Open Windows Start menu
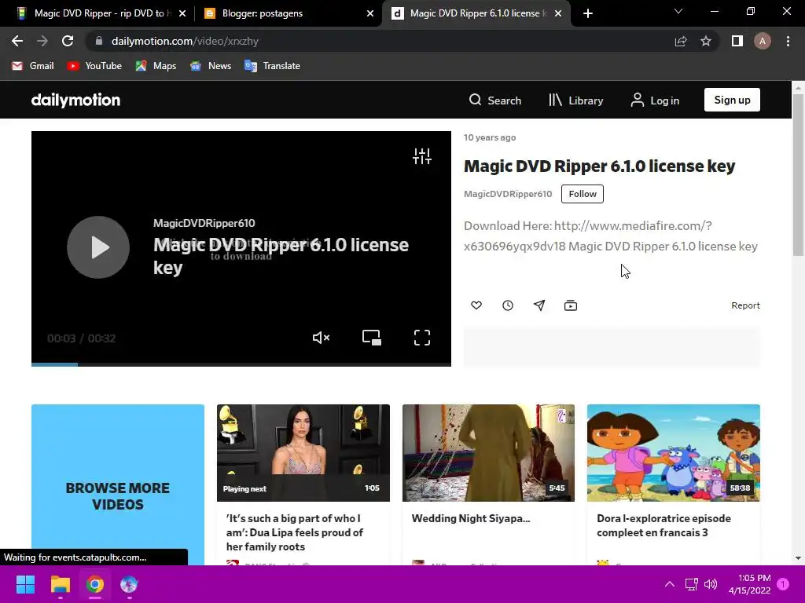 click(25, 584)
